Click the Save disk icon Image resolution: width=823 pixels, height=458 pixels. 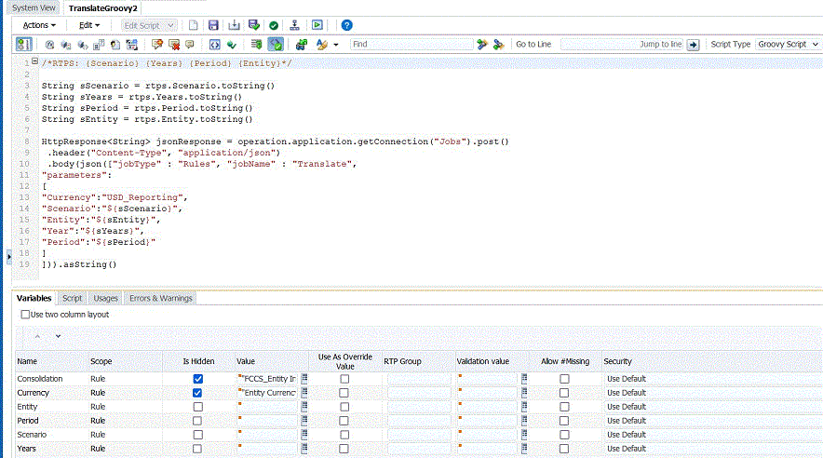tap(213, 25)
